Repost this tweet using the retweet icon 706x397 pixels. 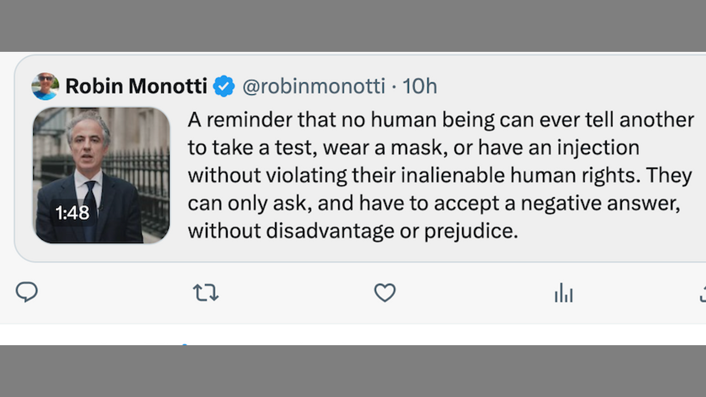(x=206, y=293)
